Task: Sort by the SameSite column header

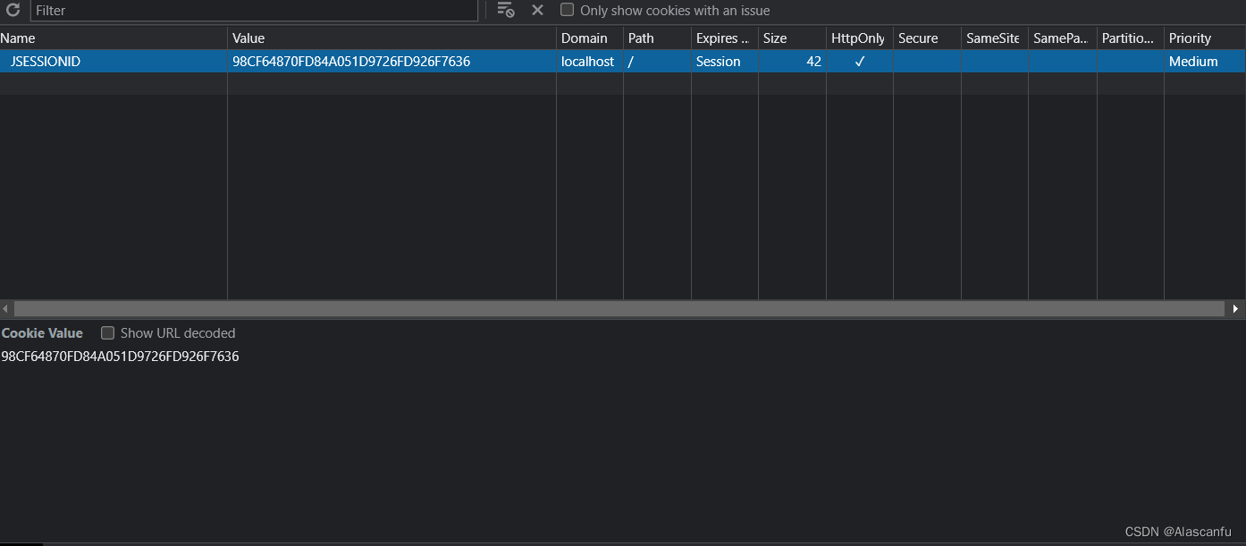Action: (x=995, y=38)
